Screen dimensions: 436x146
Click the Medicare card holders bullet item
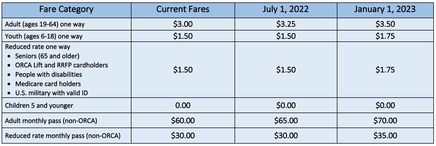point(48,84)
